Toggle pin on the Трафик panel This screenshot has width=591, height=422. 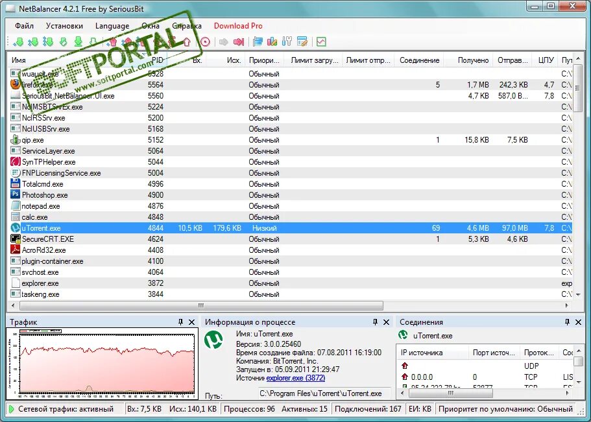180,322
